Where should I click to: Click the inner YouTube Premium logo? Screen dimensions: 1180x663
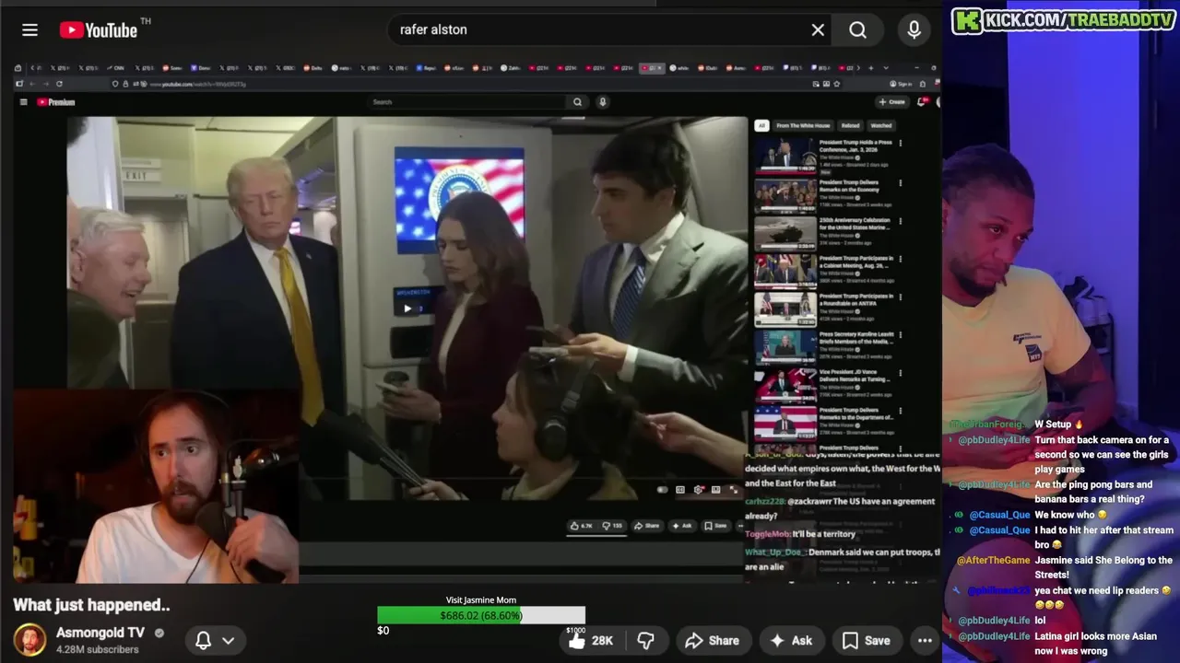click(56, 102)
